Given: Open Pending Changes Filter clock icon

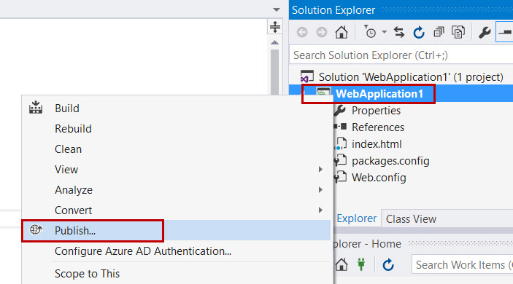Looking at the screenshot, I should 370,32.
